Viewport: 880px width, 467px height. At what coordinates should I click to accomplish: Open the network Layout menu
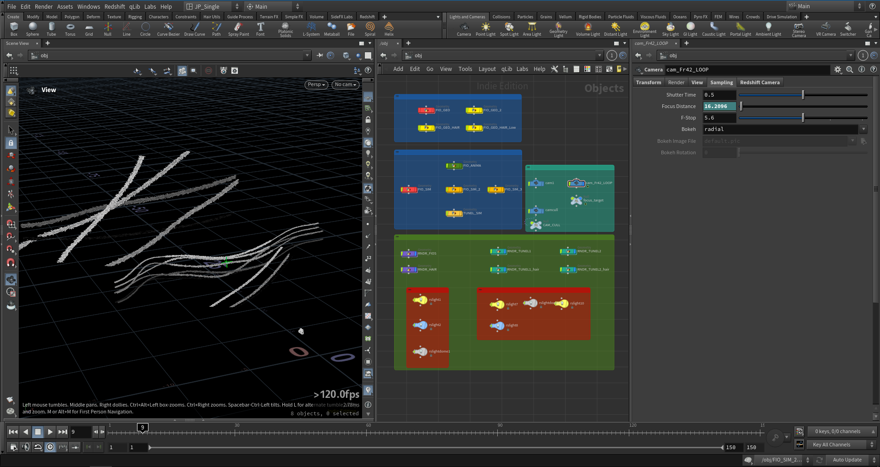[x=487, y=69]
